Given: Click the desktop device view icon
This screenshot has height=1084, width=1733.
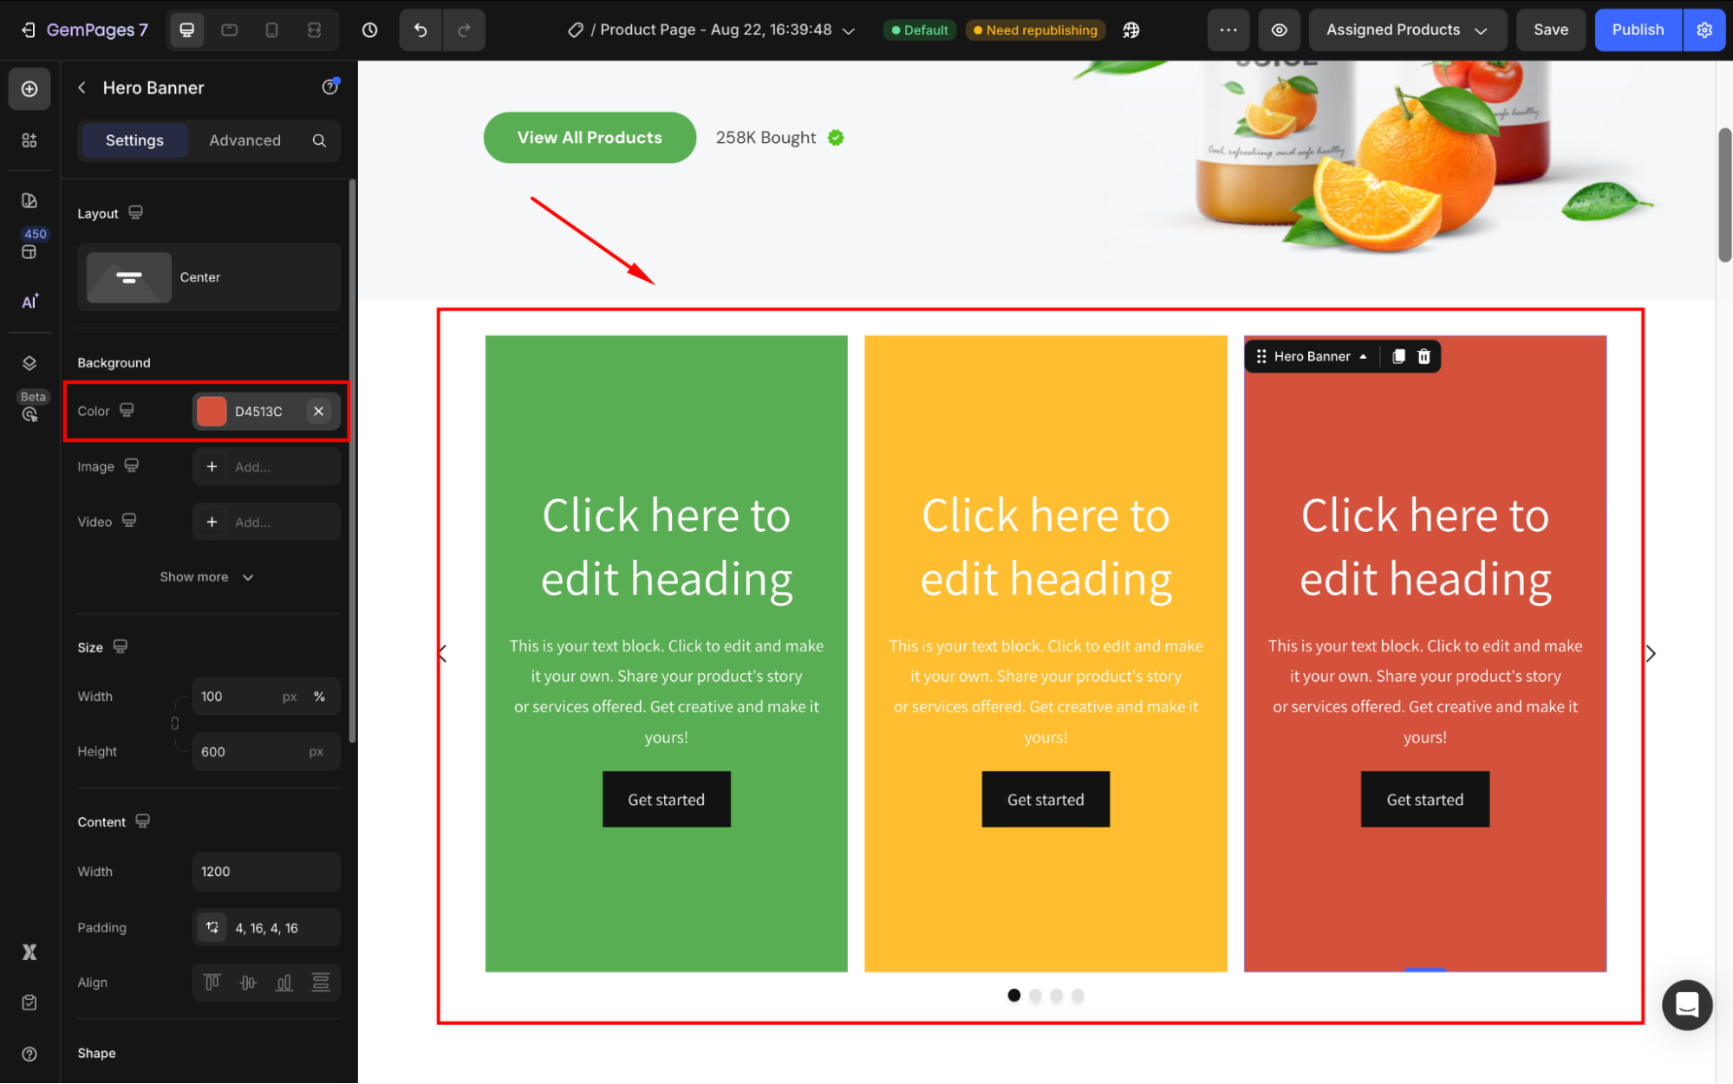Looking at the screenshot, I should tap(186, 30).
